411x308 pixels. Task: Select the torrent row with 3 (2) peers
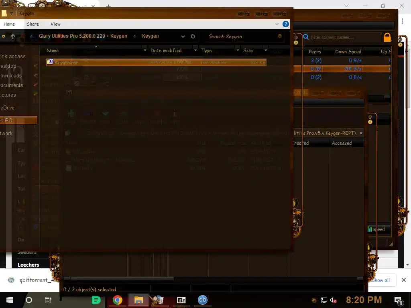[x=342, y=61]
